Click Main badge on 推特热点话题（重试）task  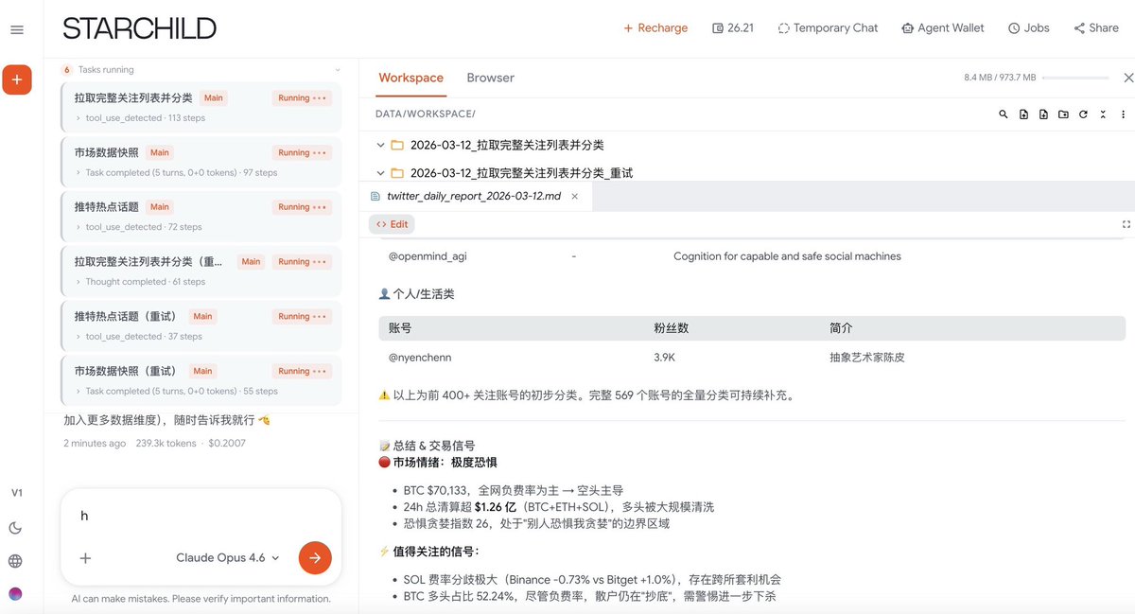[x=202, y=317]
